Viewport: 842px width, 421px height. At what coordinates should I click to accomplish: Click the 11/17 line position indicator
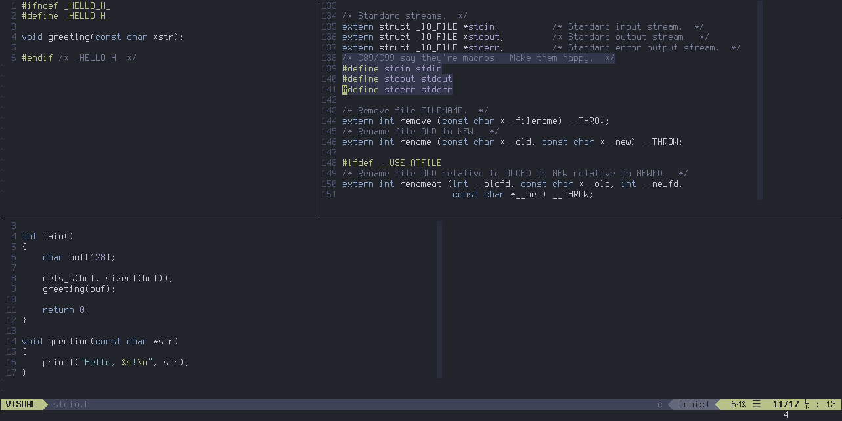click(x=786, y=405)
